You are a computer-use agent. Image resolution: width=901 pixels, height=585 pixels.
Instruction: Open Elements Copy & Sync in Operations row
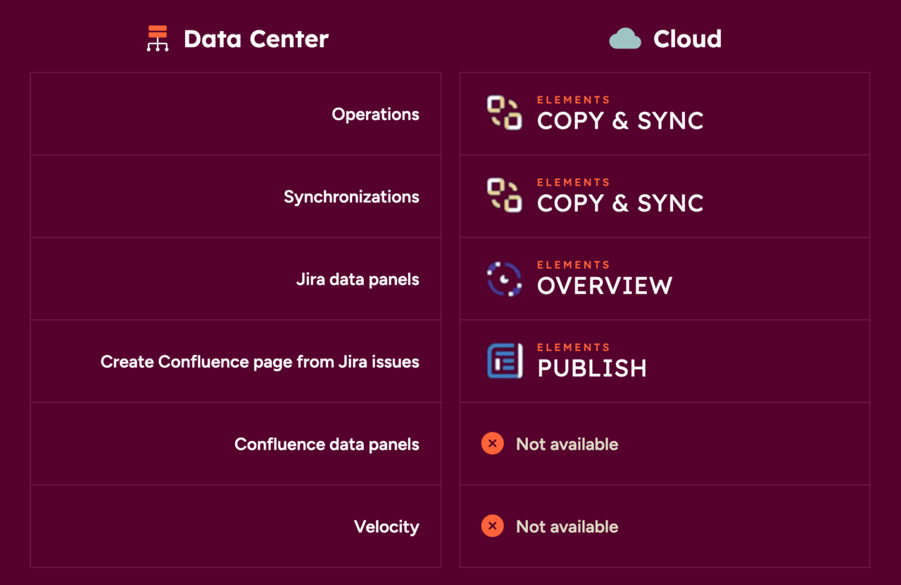pyautogui.click(x=620, y=114)
